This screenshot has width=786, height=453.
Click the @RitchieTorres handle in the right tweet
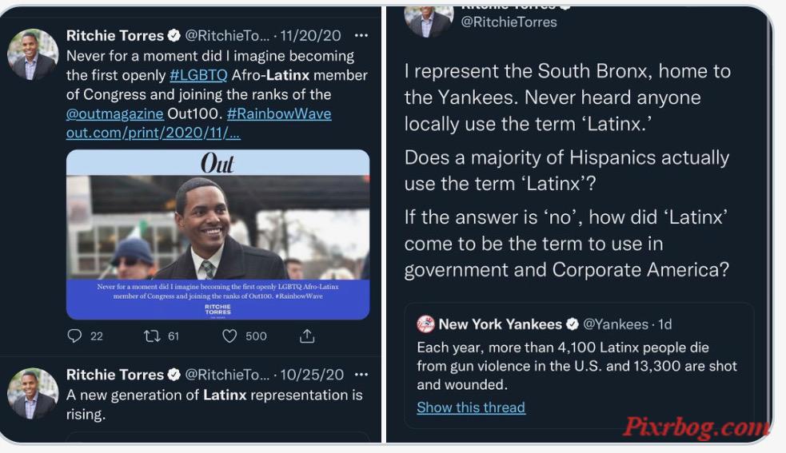tap(509, 22)
